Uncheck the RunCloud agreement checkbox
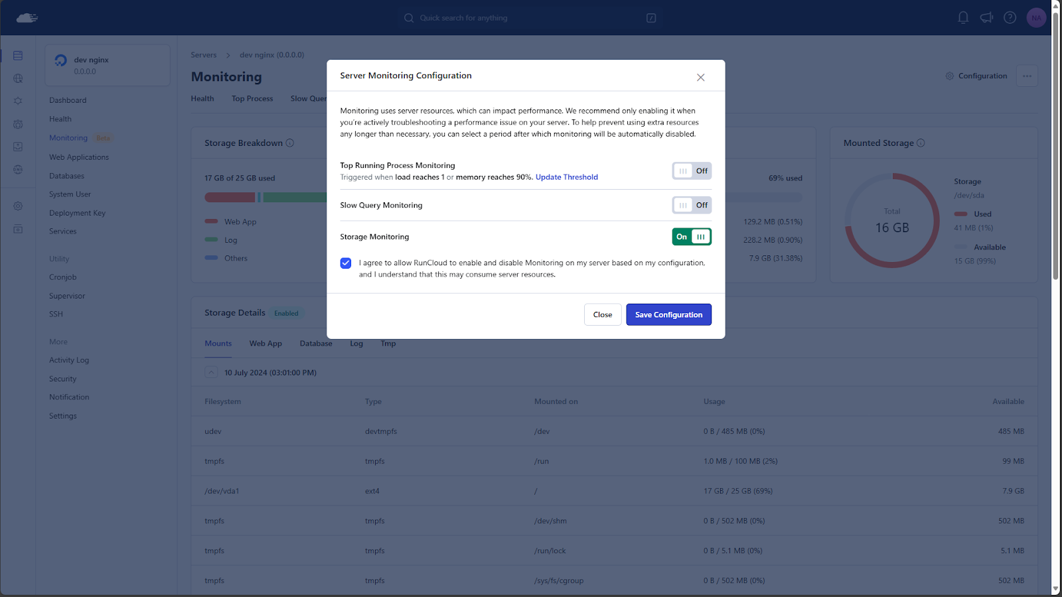The height and width of the screenshot is (597, 1062). pyautogui.click(x=346, y=263)
